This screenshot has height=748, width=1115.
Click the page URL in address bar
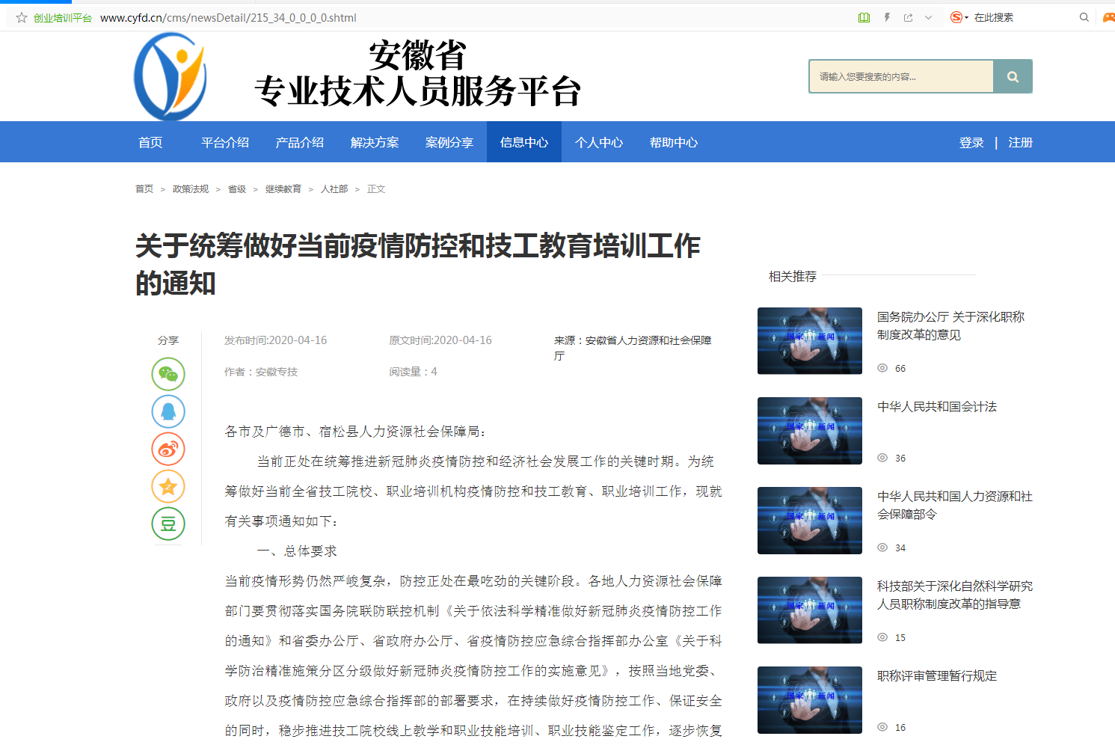(x=228, y=17)
